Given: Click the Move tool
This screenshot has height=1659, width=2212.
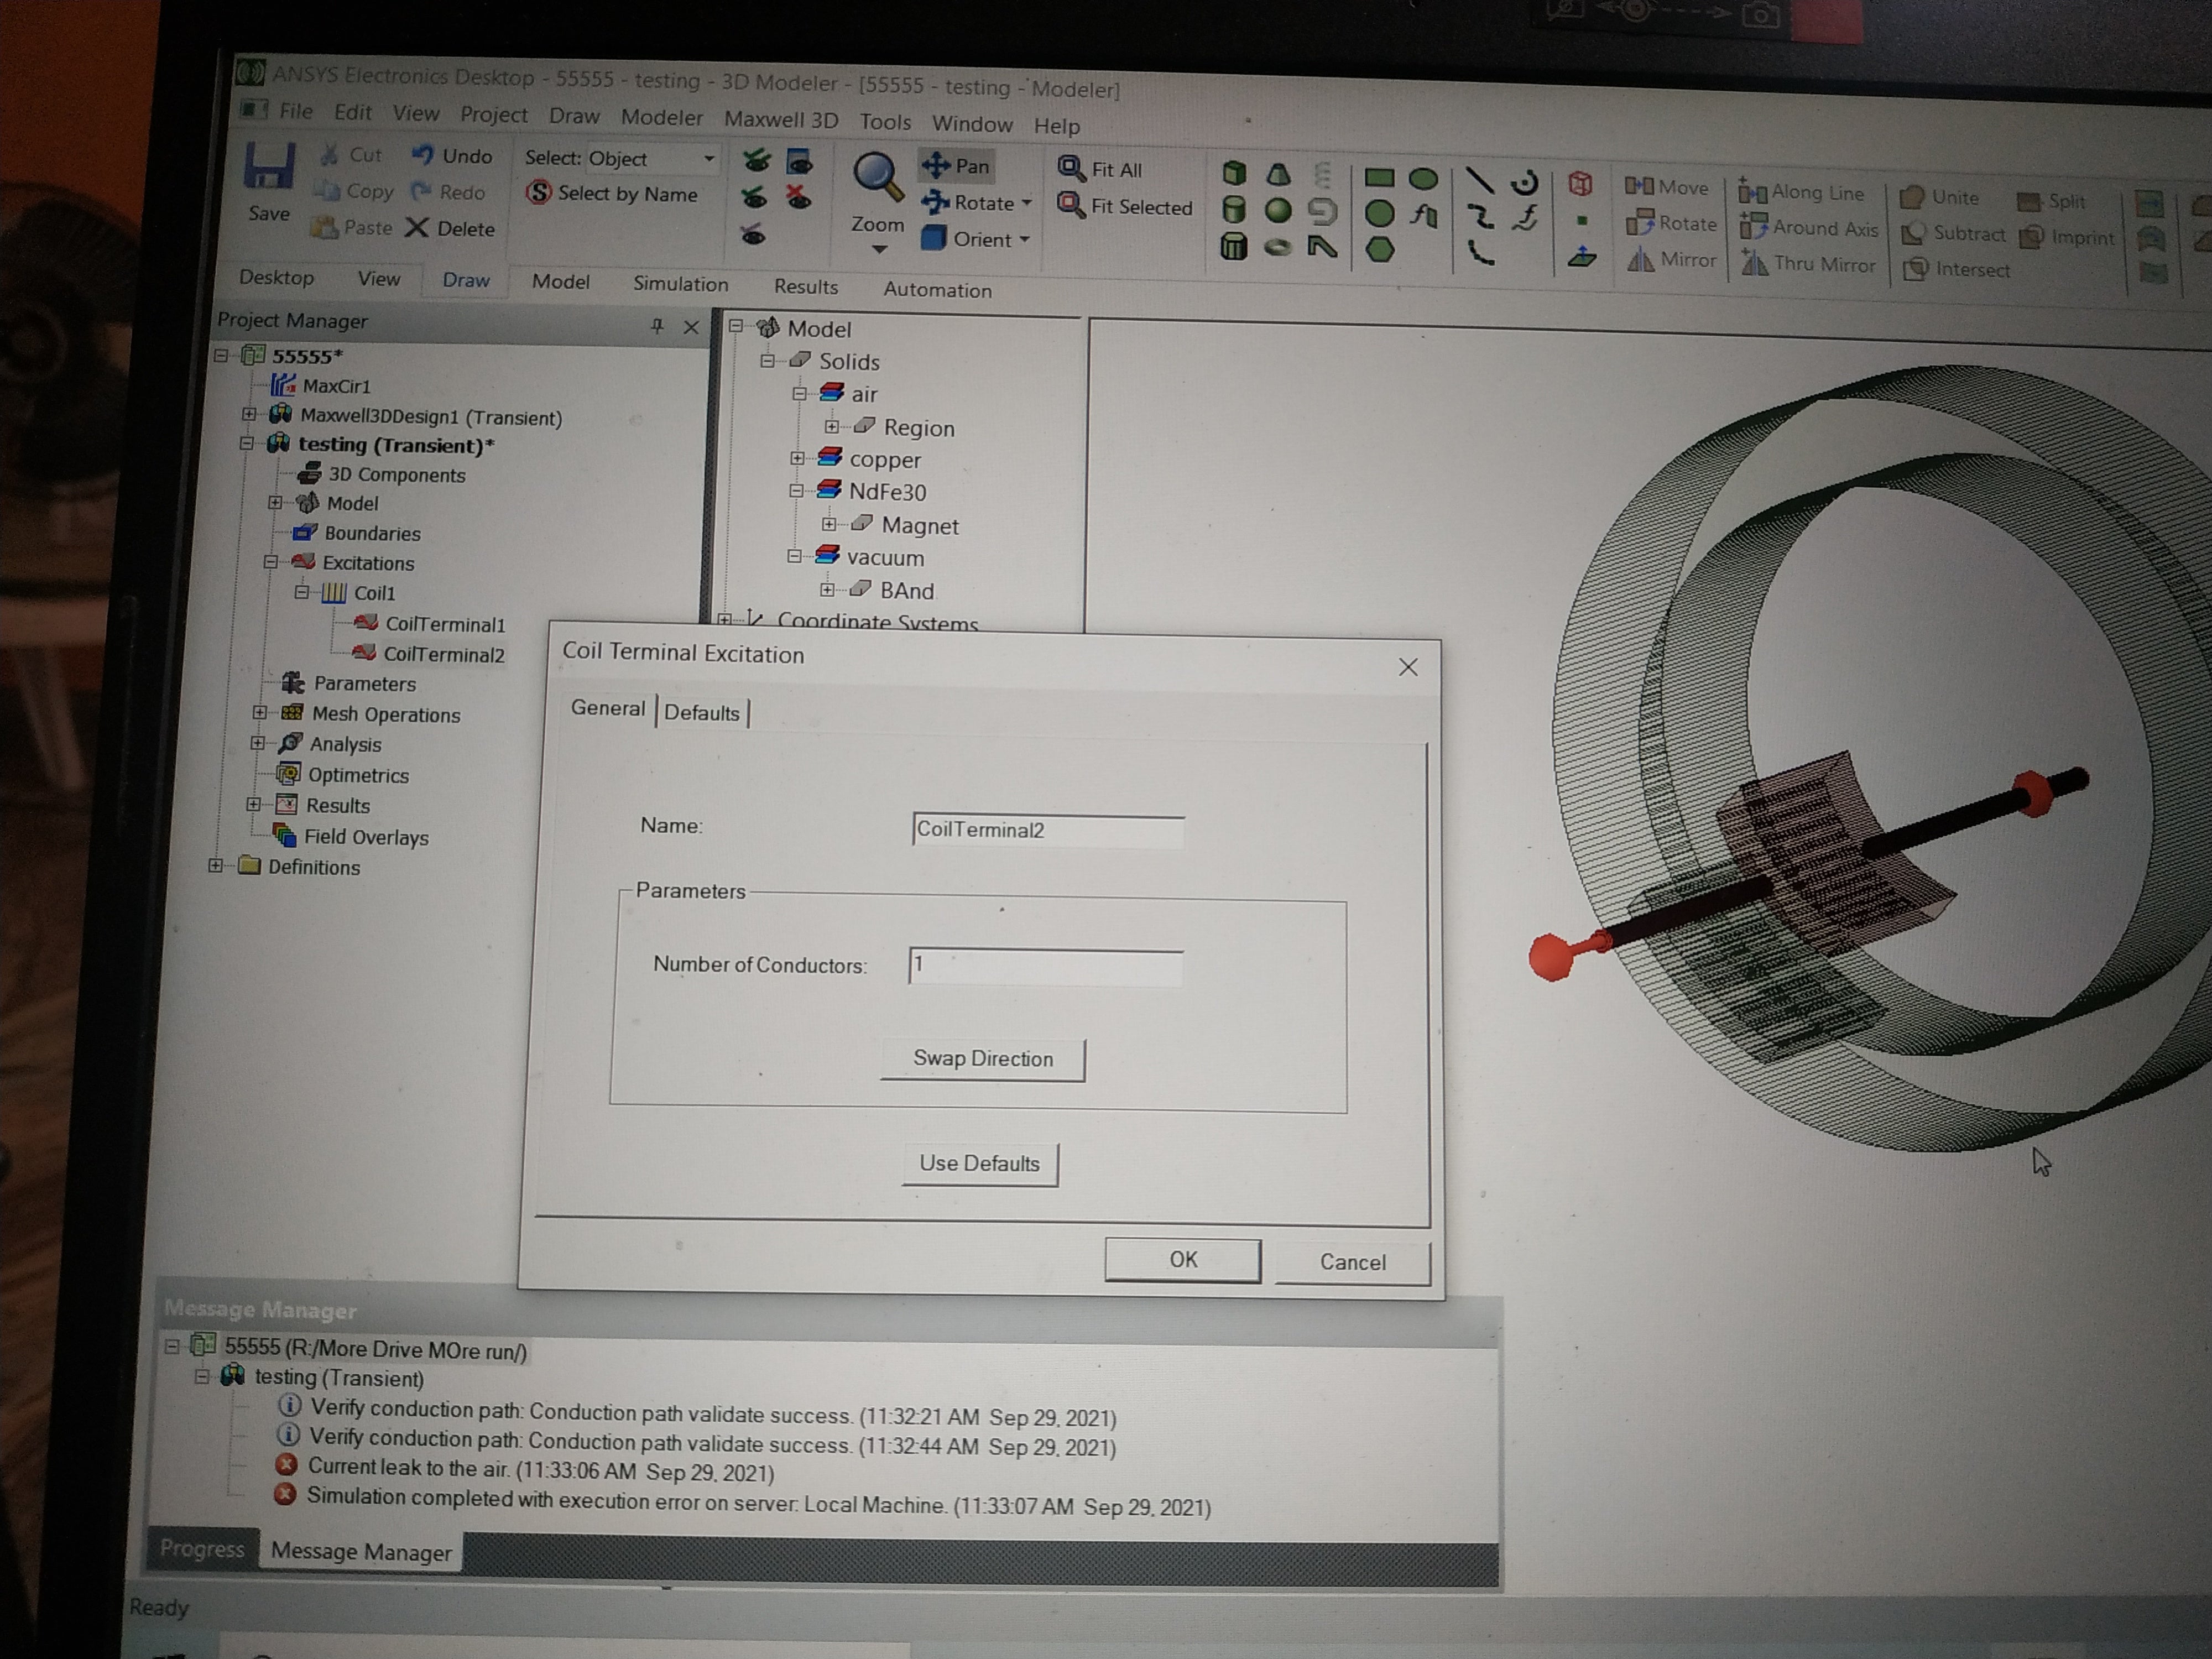Looking at the screenshot, I should [1667, 187].
